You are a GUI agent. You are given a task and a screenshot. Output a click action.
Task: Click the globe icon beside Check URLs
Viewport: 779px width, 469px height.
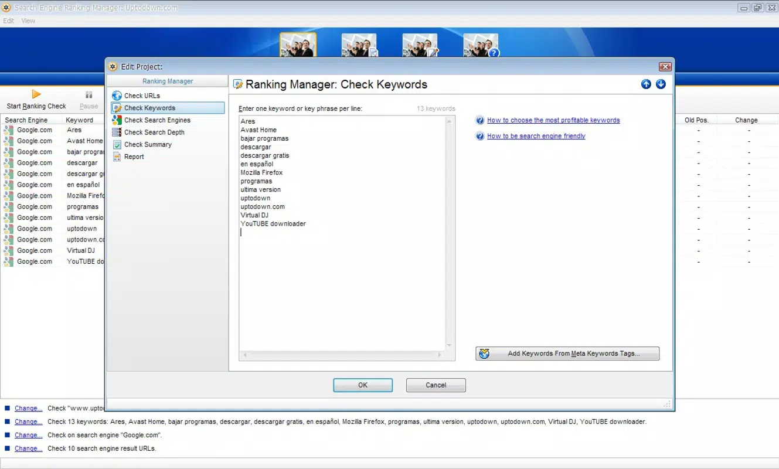point(117,96)
